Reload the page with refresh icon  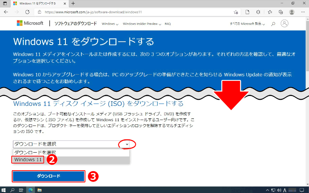[x=27, y=12]
